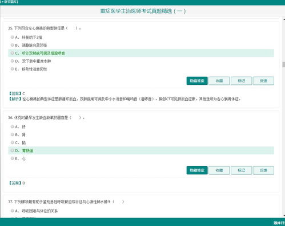Image resolution: width=285 pixels, height=226 pixels.
Task: Click question 36 stem text
Action: point(46,118)
